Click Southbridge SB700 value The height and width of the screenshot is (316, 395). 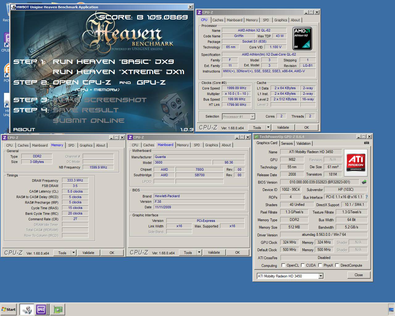click(x=199, y=175)
